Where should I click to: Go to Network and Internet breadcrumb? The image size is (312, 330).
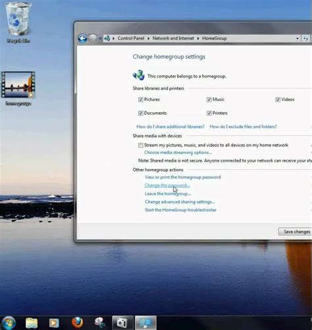[x=173, y=38]
